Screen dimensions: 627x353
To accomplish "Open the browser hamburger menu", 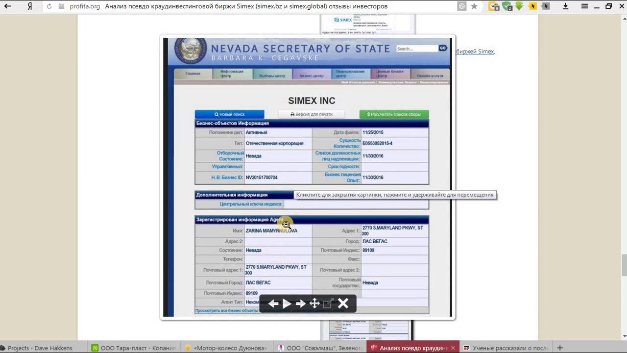I will [x=584, y=6].
